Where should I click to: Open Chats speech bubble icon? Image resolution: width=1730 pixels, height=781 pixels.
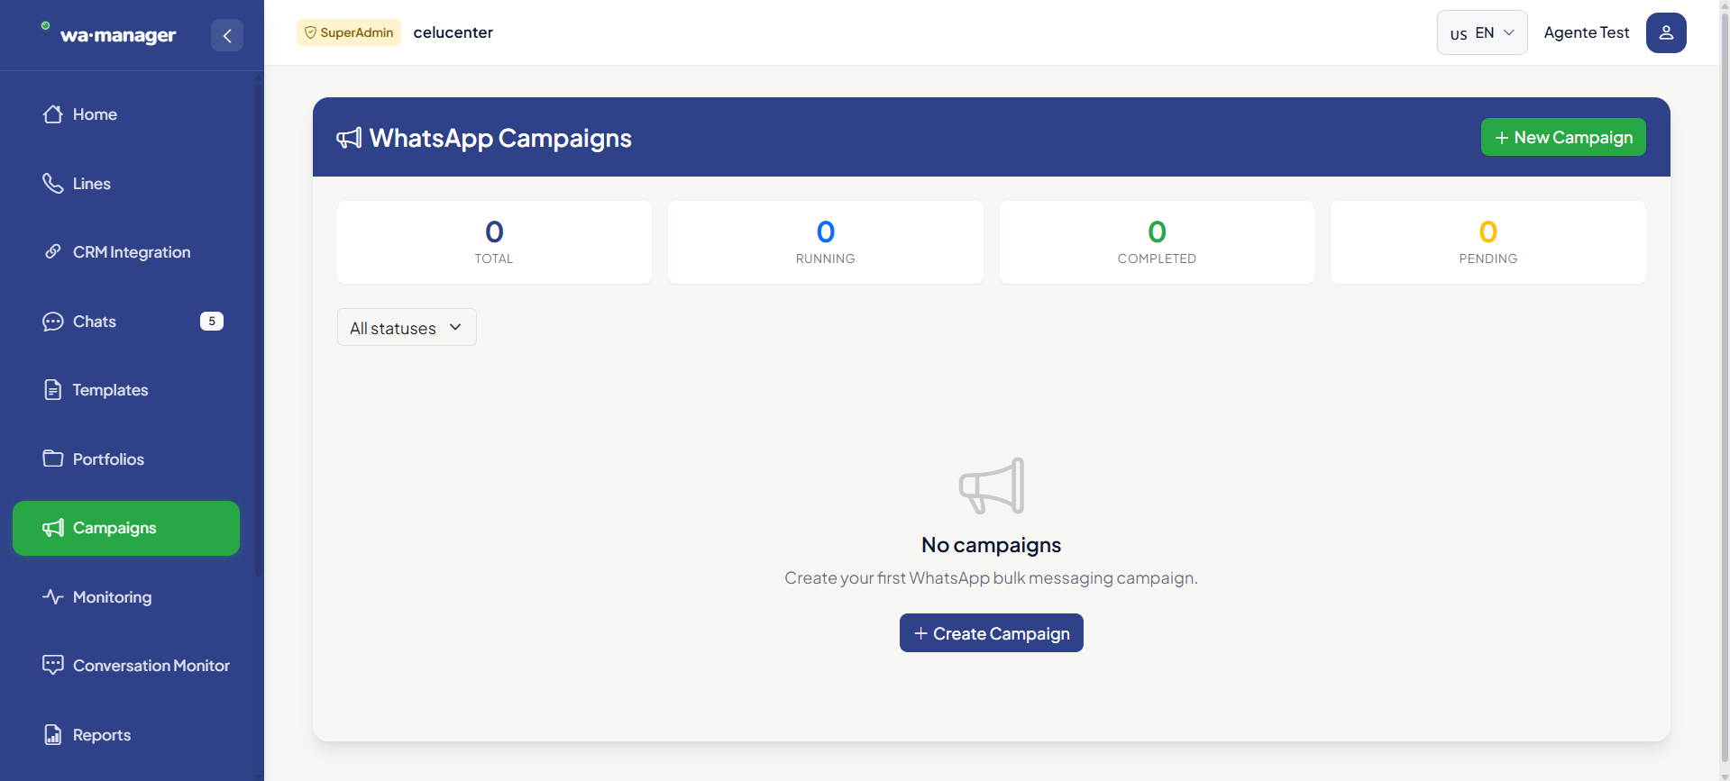[x=53, y=322]
